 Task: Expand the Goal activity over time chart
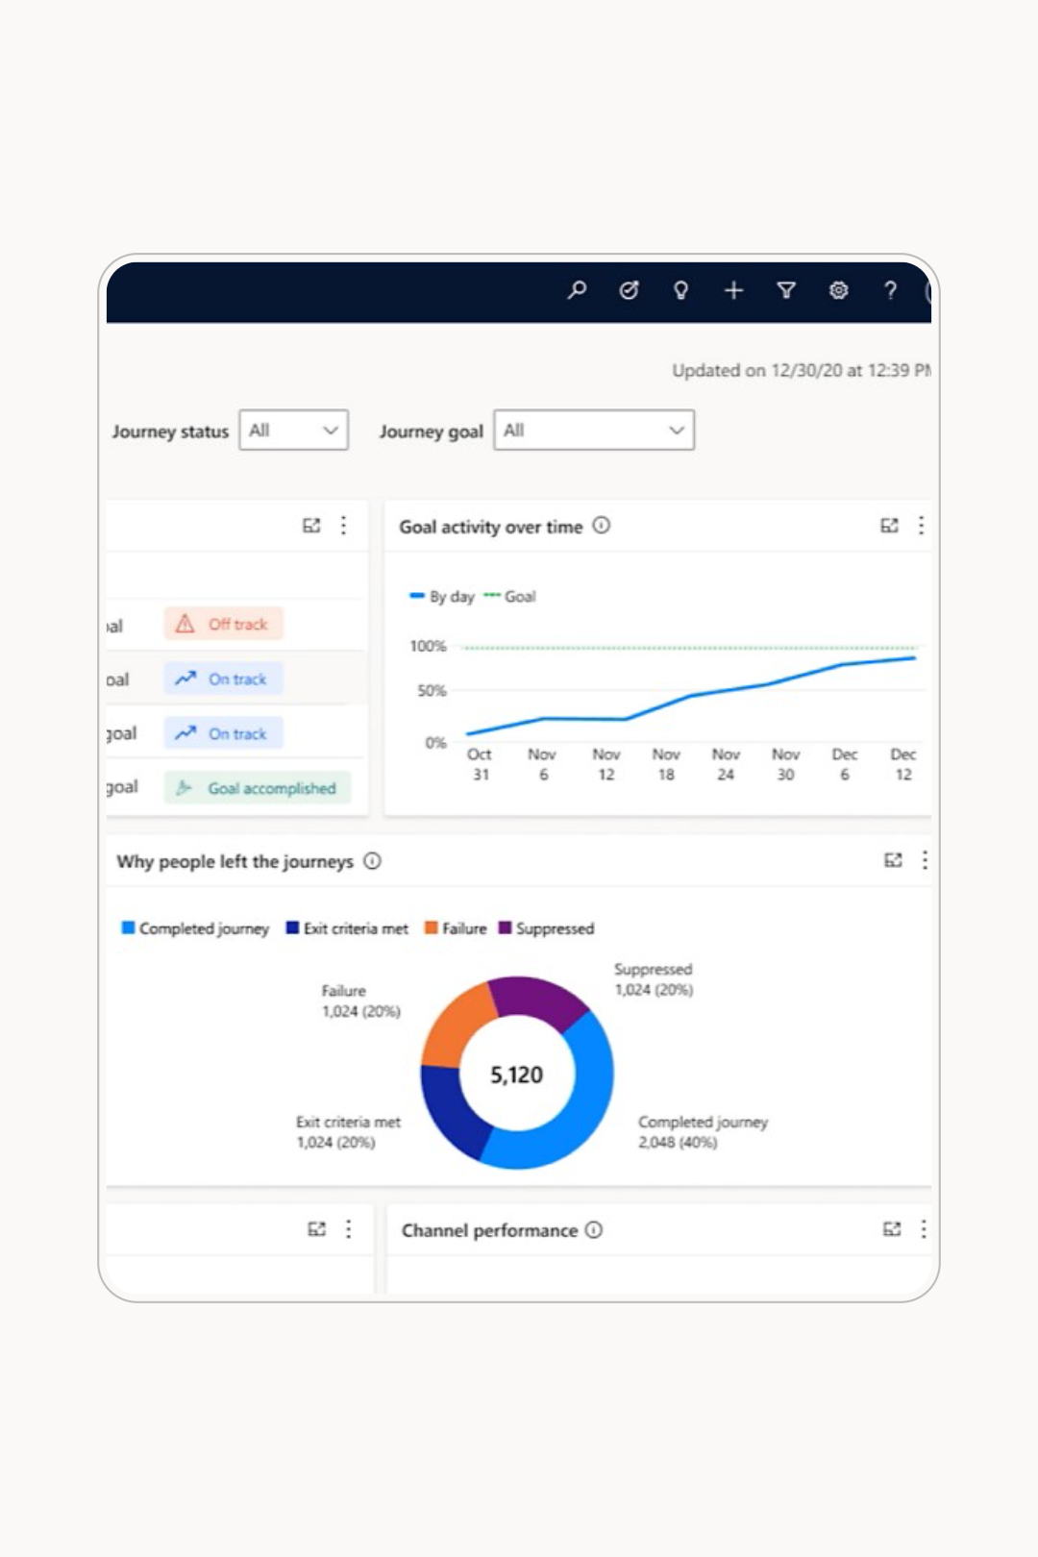pyautogui.click(x=889, y=526)
